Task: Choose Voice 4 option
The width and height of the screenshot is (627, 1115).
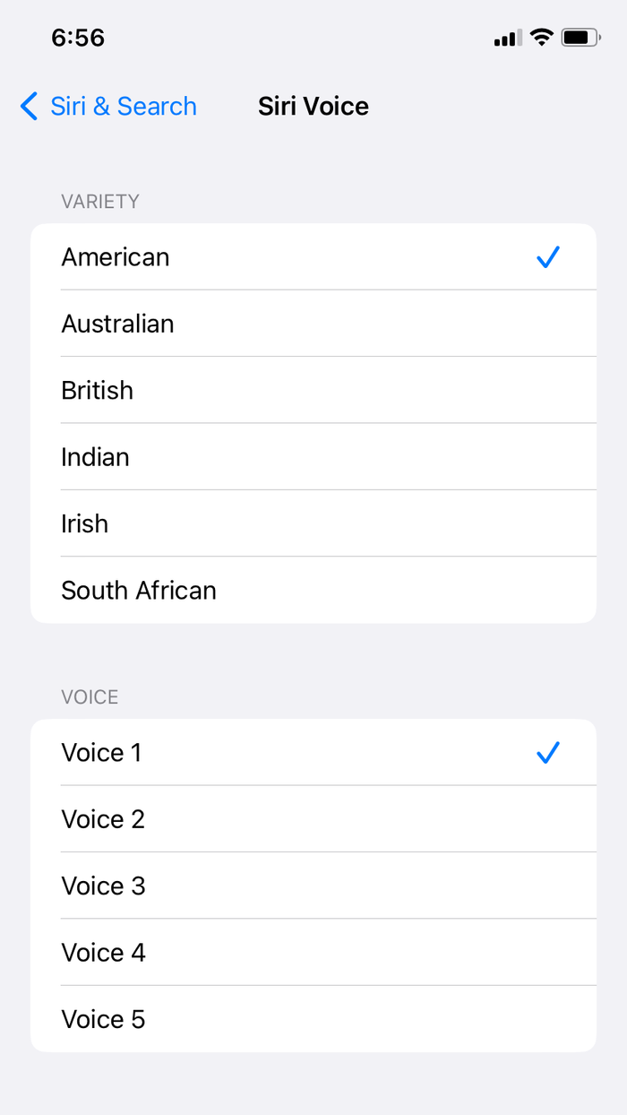Action: [x=104, y=952]
